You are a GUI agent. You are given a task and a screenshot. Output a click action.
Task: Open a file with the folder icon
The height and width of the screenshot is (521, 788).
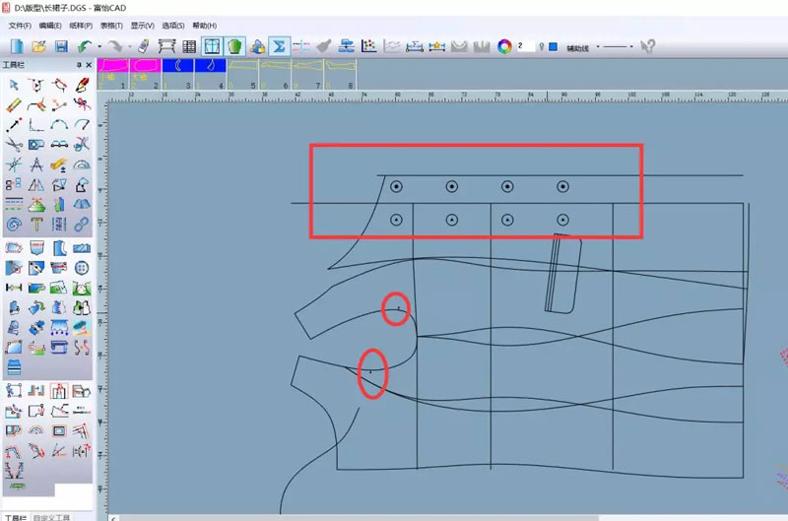click(x=39, y=46)
